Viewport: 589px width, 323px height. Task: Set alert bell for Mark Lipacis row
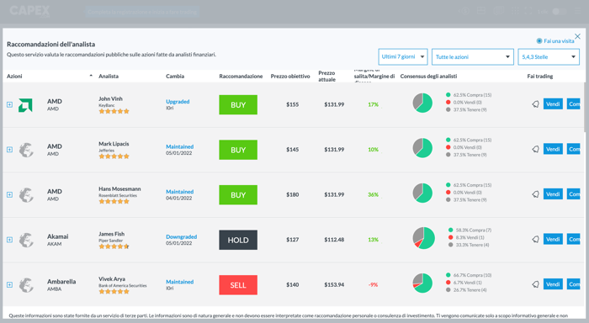[536, 149]
